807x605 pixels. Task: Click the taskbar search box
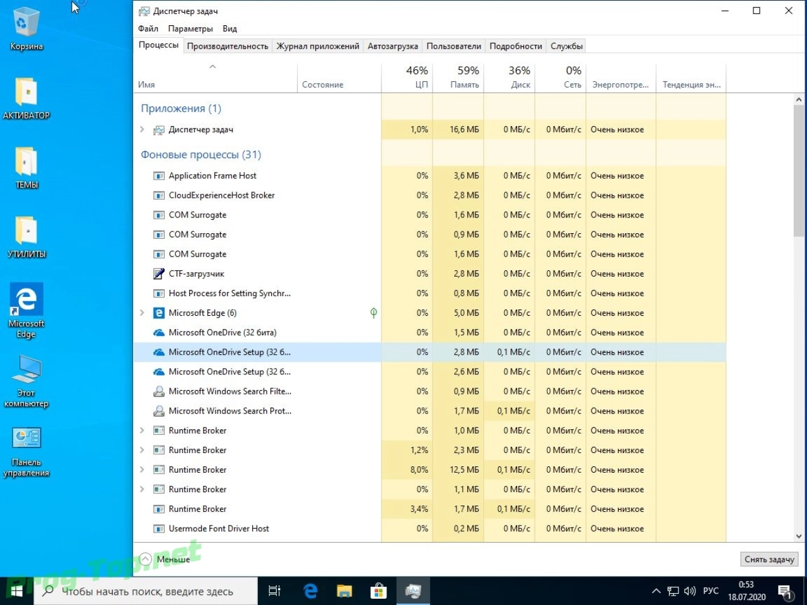click(x=146, y=591)
